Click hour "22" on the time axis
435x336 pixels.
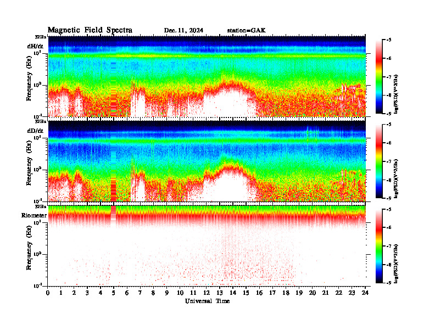(339, 293)
